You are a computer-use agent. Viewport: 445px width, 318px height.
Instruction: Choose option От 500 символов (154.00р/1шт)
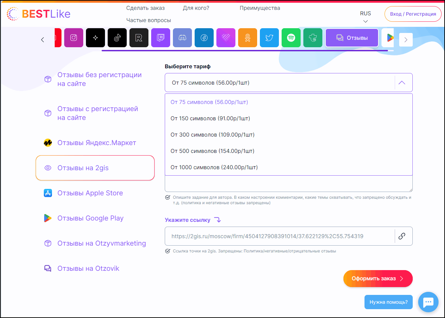point(289,151)
